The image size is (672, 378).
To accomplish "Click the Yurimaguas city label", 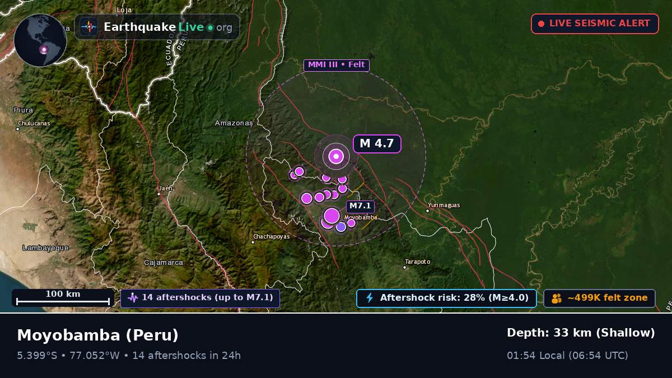I will 444,206.
